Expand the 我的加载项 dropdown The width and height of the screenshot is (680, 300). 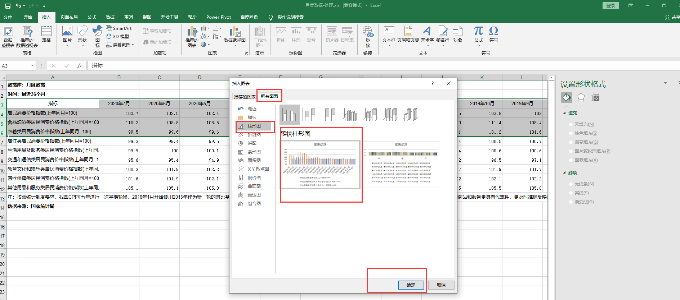click(x=176, y=42)
